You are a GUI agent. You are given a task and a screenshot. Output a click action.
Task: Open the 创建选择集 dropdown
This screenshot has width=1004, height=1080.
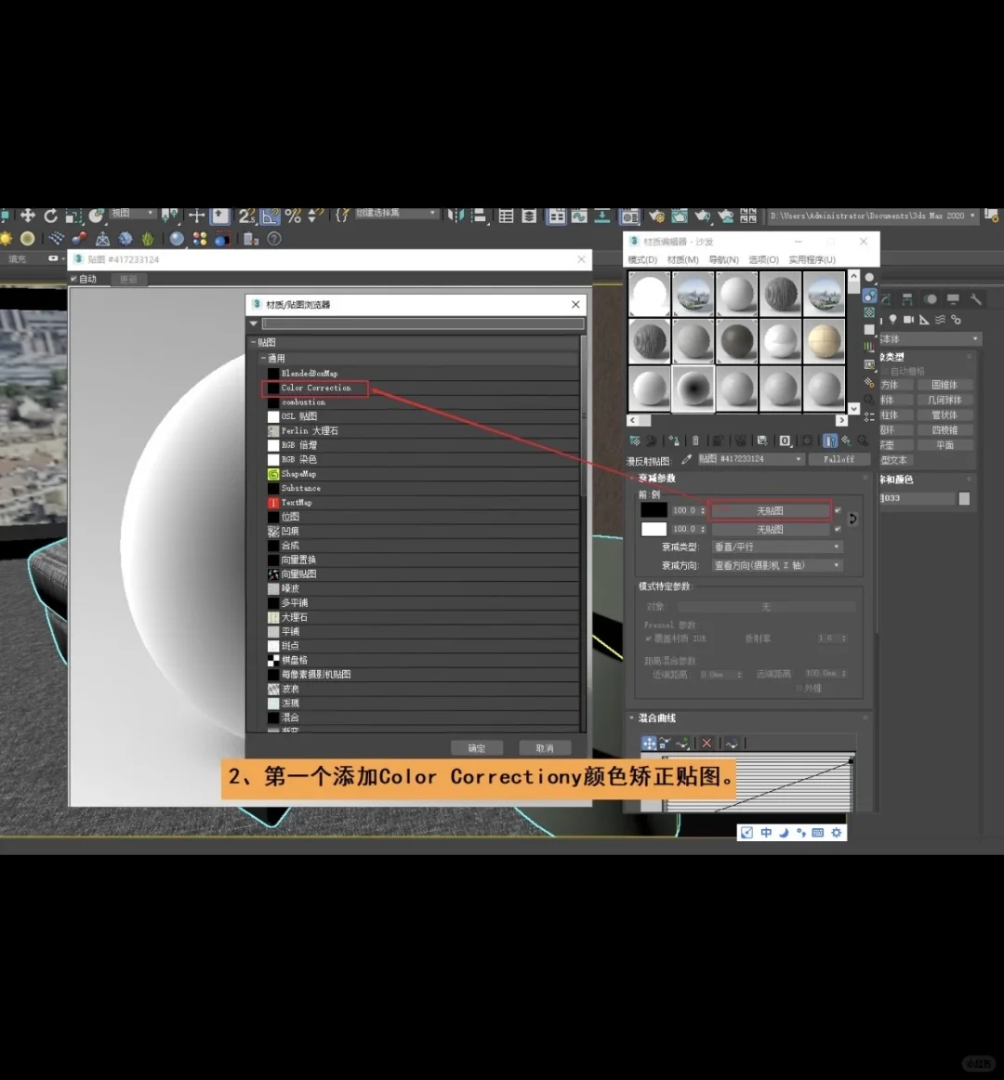click(396, 214)
